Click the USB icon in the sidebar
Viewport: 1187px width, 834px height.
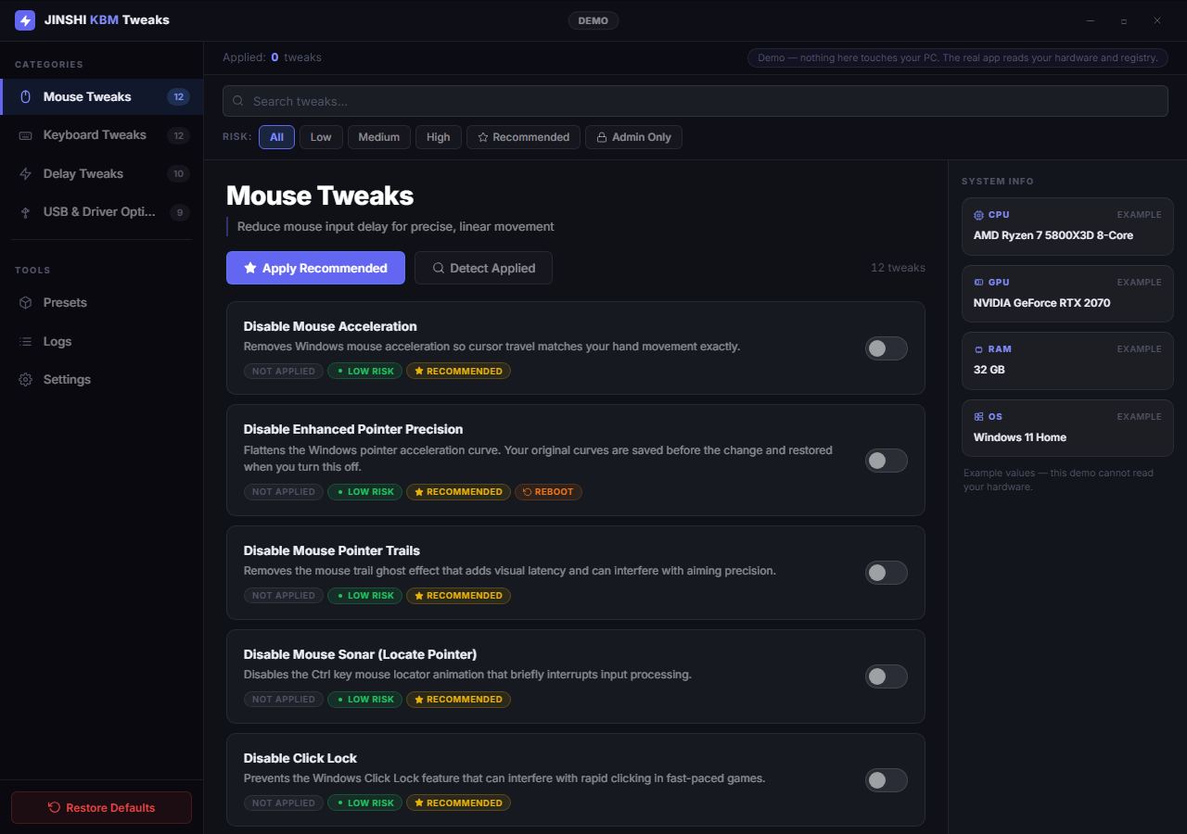click(x=25, y=212)
